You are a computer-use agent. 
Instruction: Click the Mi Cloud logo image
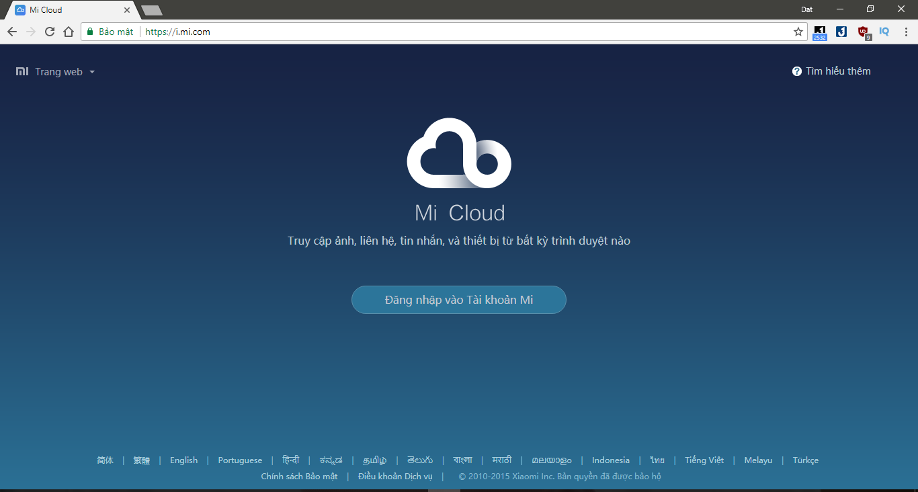point(459,153)
